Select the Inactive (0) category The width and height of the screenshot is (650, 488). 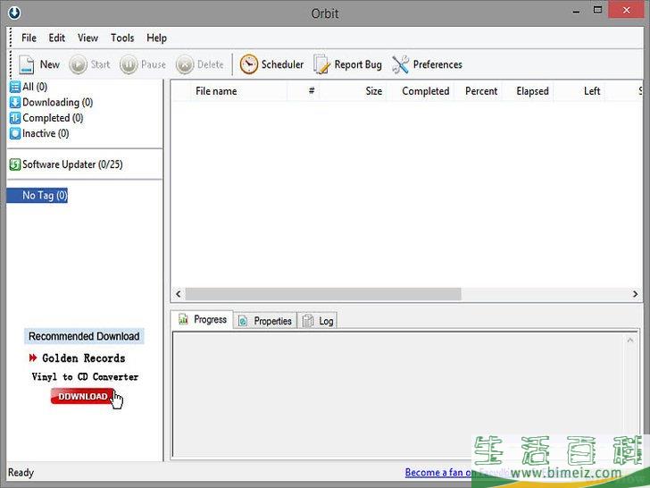[x=39, y=133]
